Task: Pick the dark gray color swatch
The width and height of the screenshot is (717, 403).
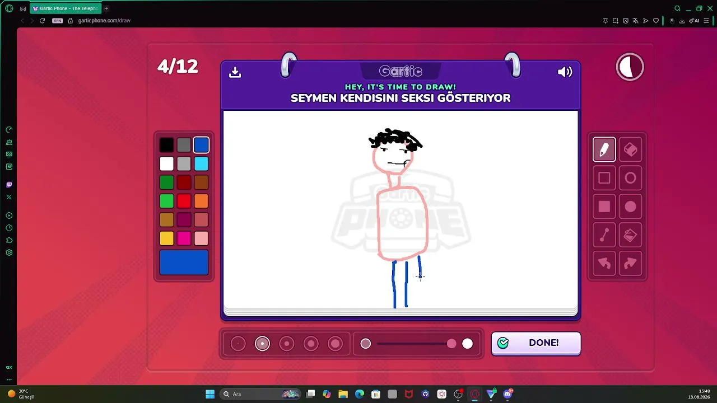Action: (x=184, y=145)
